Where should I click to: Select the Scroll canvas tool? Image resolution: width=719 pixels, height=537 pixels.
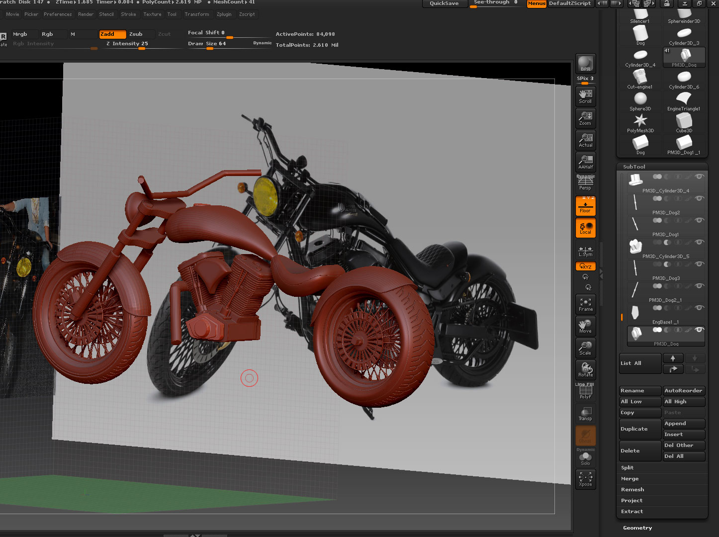(585, 96)
